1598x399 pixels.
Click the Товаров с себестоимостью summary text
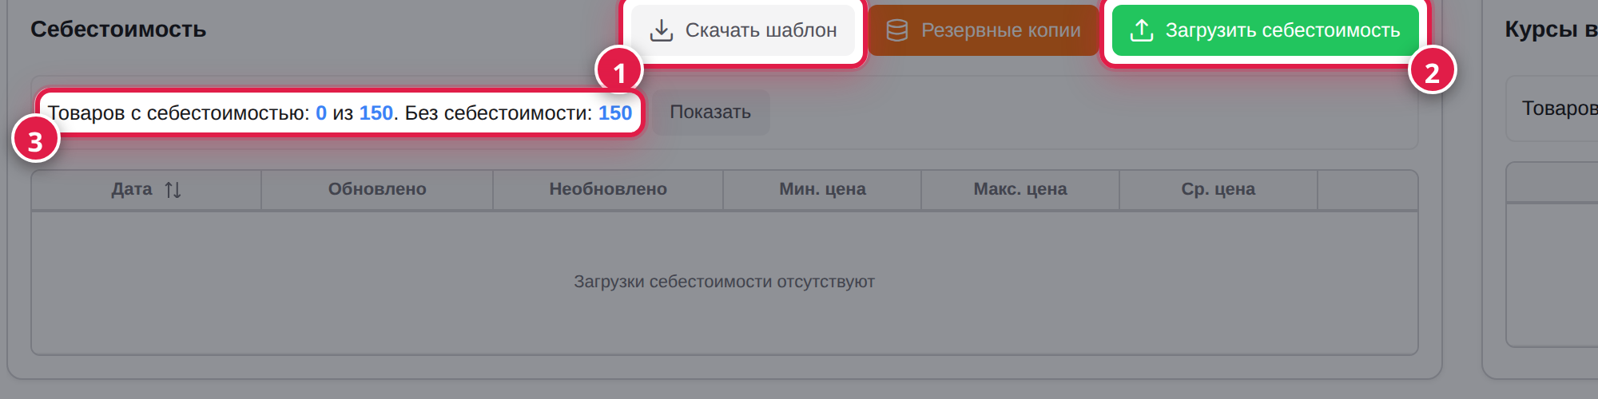click(340, 113)
